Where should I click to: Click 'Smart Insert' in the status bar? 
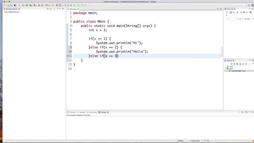point(195,141)
